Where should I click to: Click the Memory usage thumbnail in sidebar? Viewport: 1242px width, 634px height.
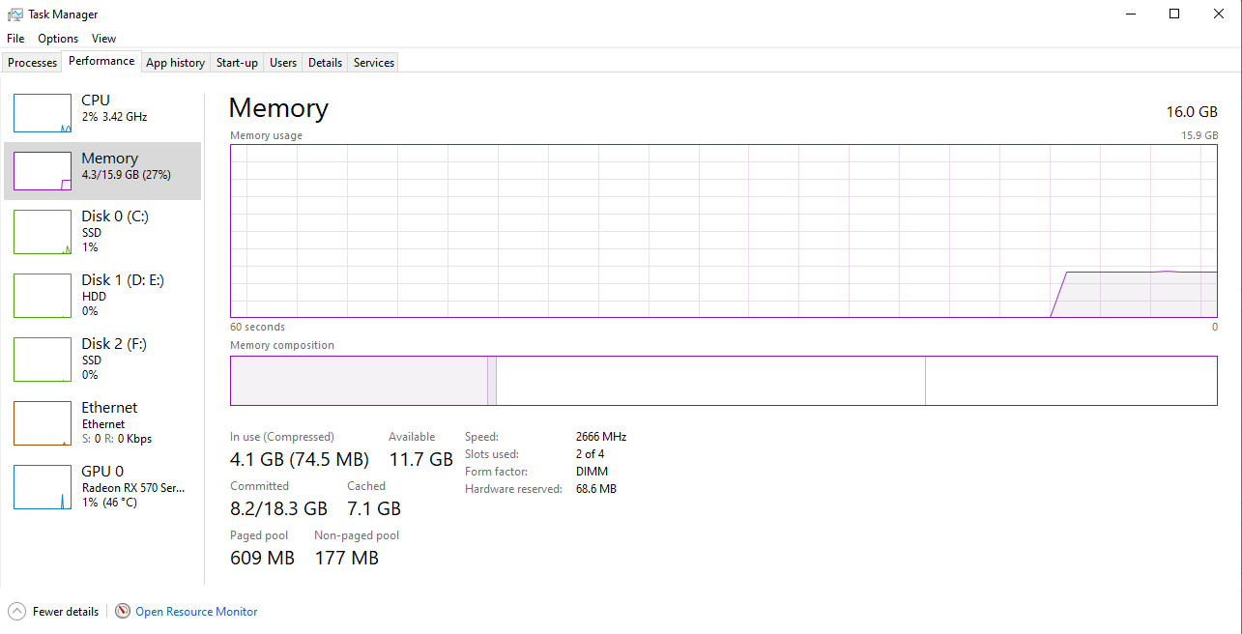43,171
